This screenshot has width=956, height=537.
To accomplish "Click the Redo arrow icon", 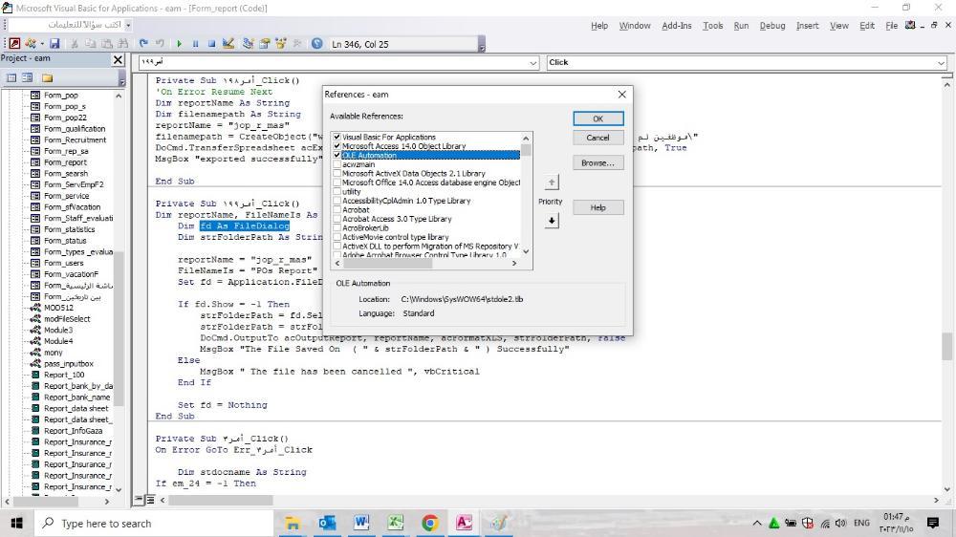I will (160, 43).
